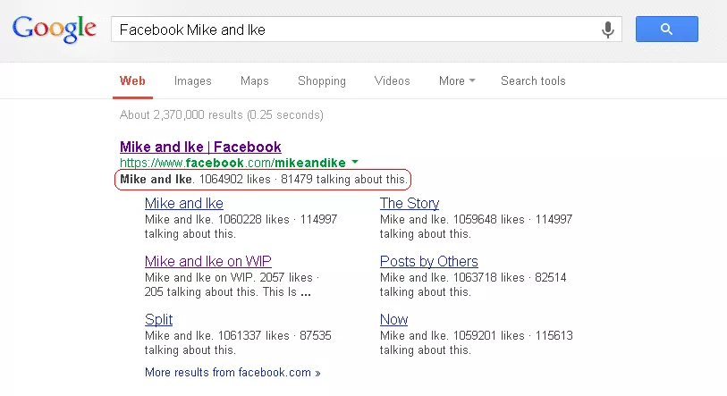Open the Mike and Ike | Facebook result
727x396 pixels.
[200, 147]
